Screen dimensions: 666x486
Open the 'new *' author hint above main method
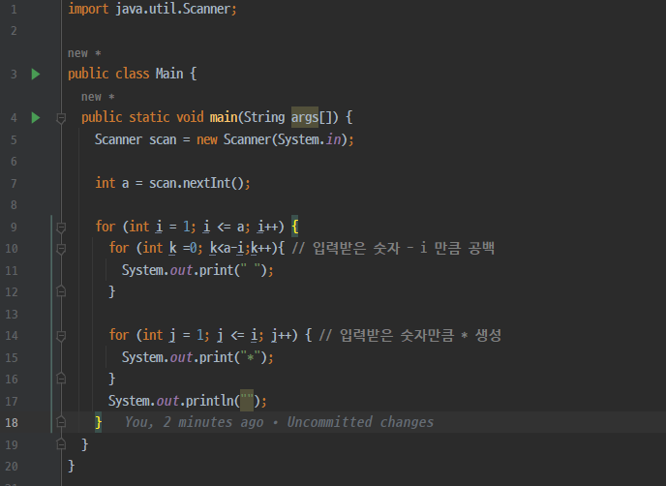pos(98,97)
